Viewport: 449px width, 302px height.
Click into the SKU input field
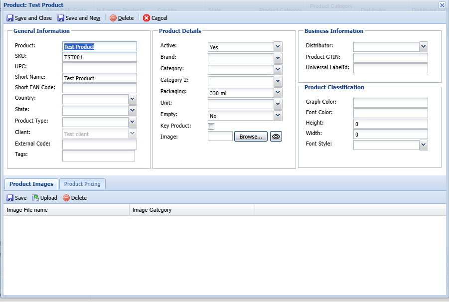coord(99,57)
